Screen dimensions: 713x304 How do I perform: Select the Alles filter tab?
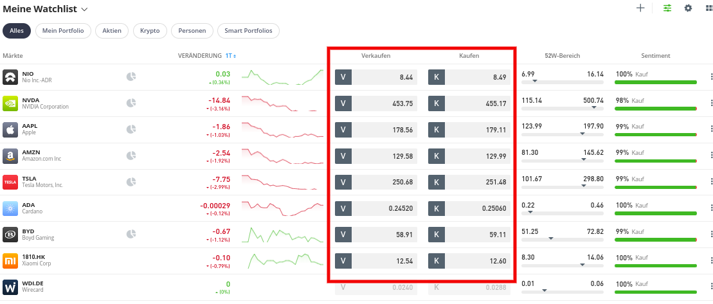click(x=16, y=31)
